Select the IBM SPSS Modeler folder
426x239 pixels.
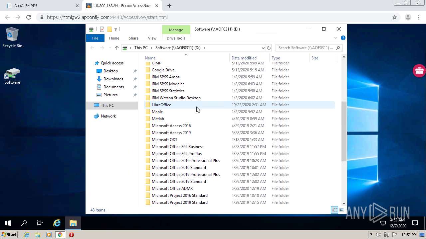[167, 84]
